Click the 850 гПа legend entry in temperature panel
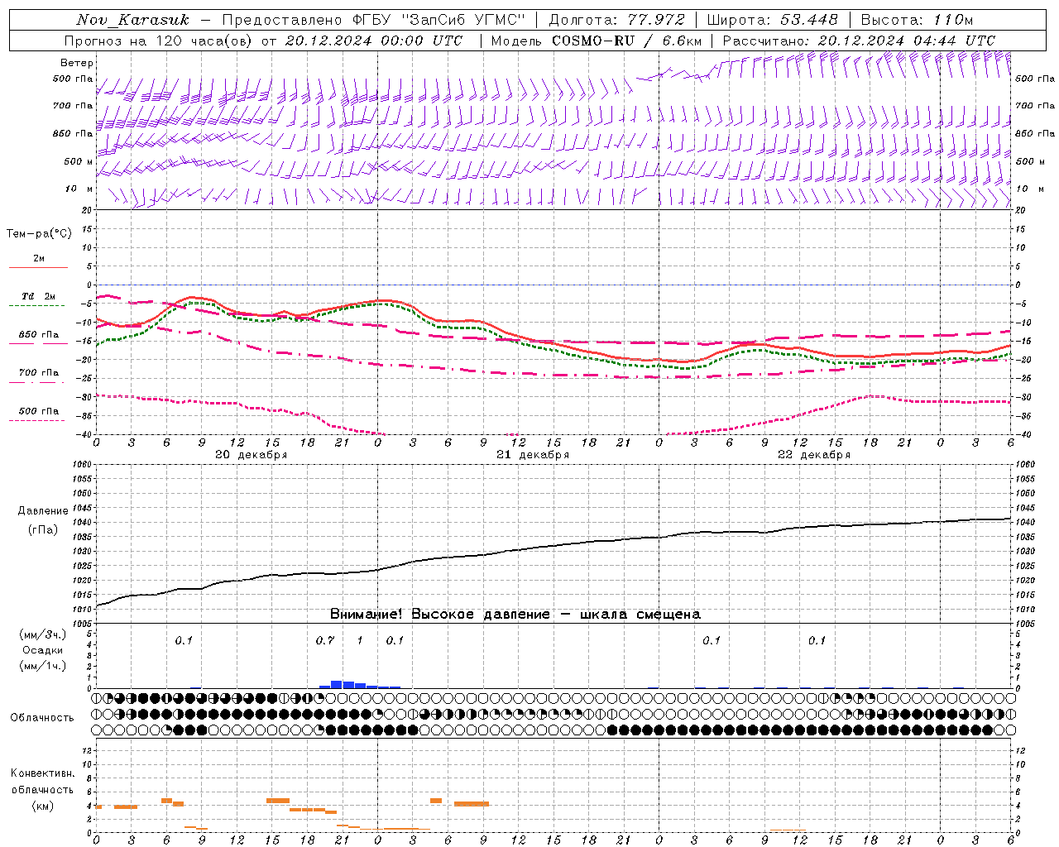The image size is (1059, 847). 39,335
